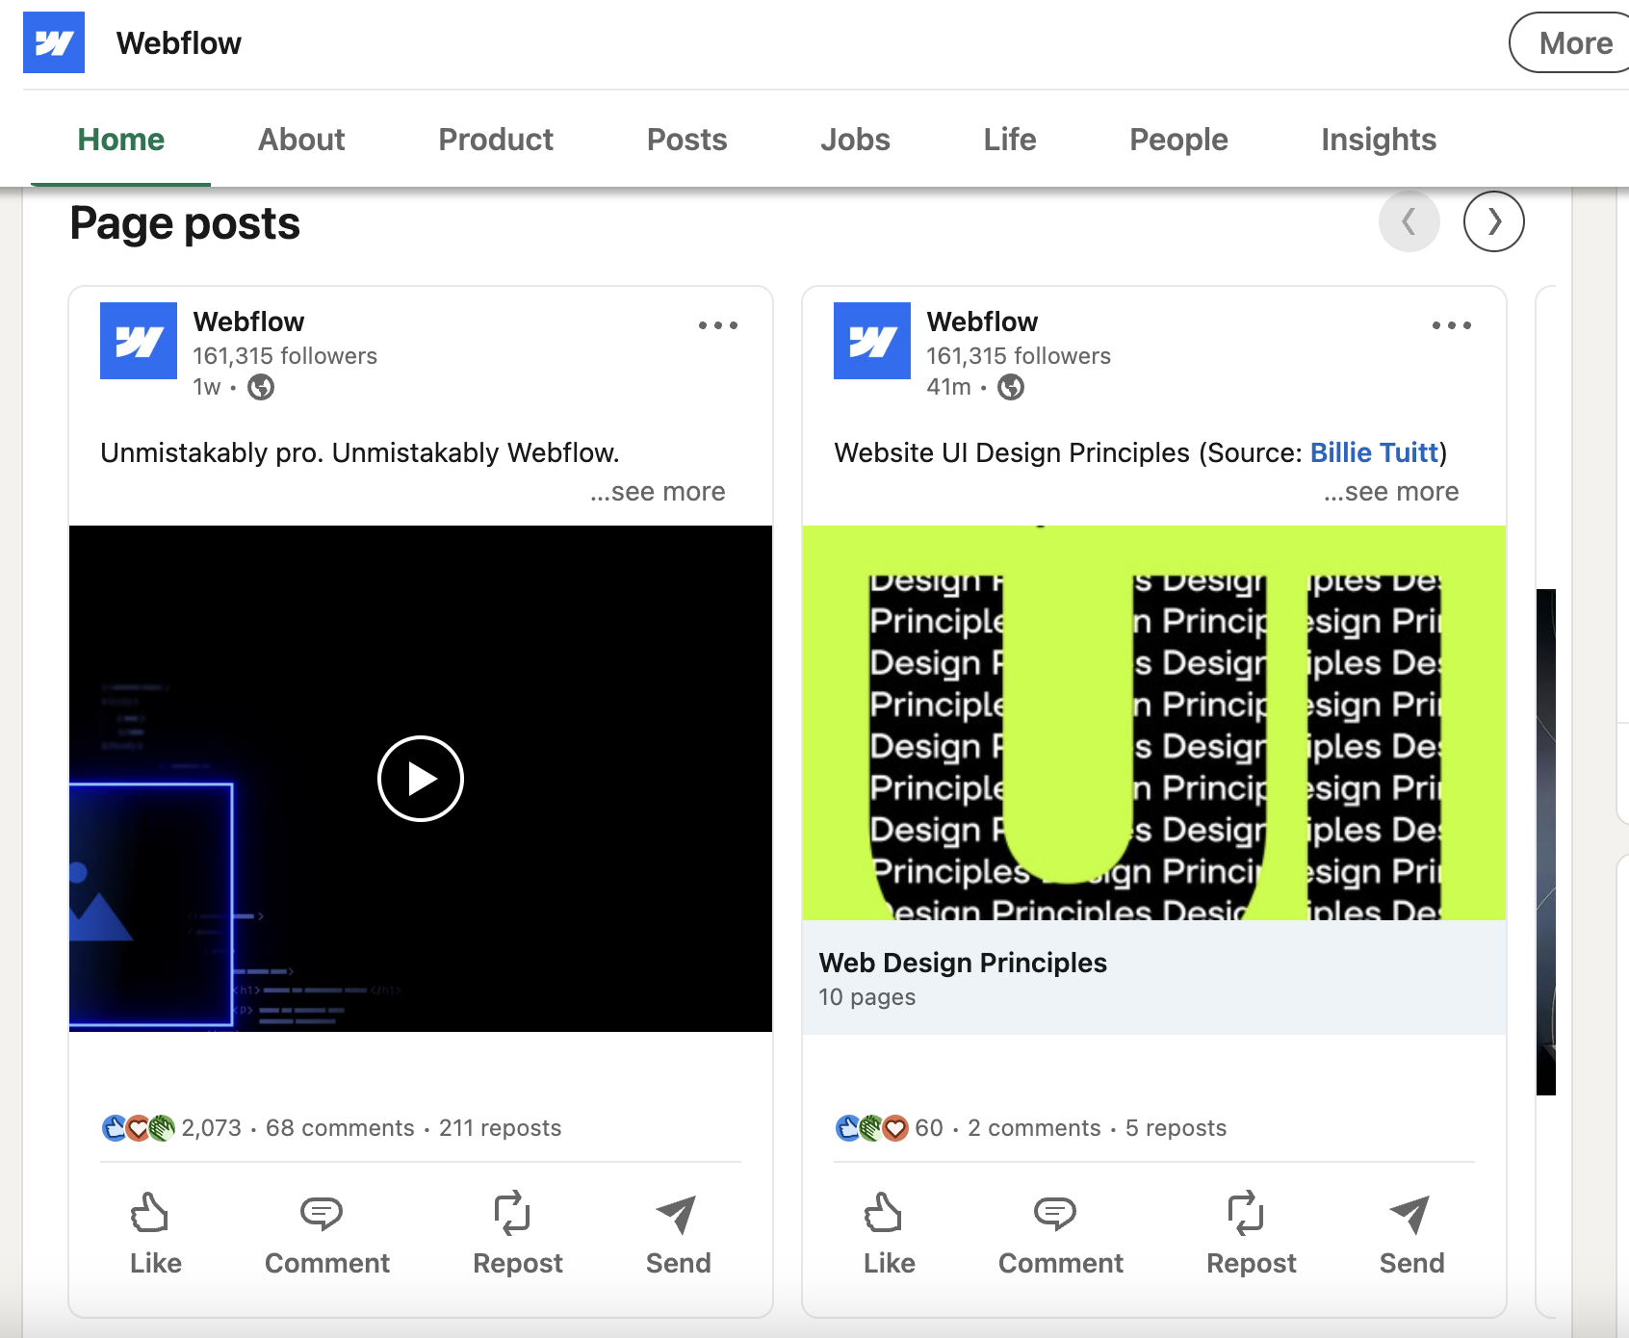Like the Website UI Design Principles post
This screenshot has height=1338, width=1629.
(x=890, y=1234)
